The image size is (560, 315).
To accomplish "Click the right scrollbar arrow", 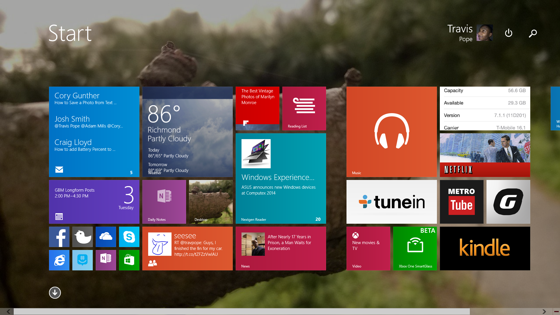I will [x=544, y=311].
